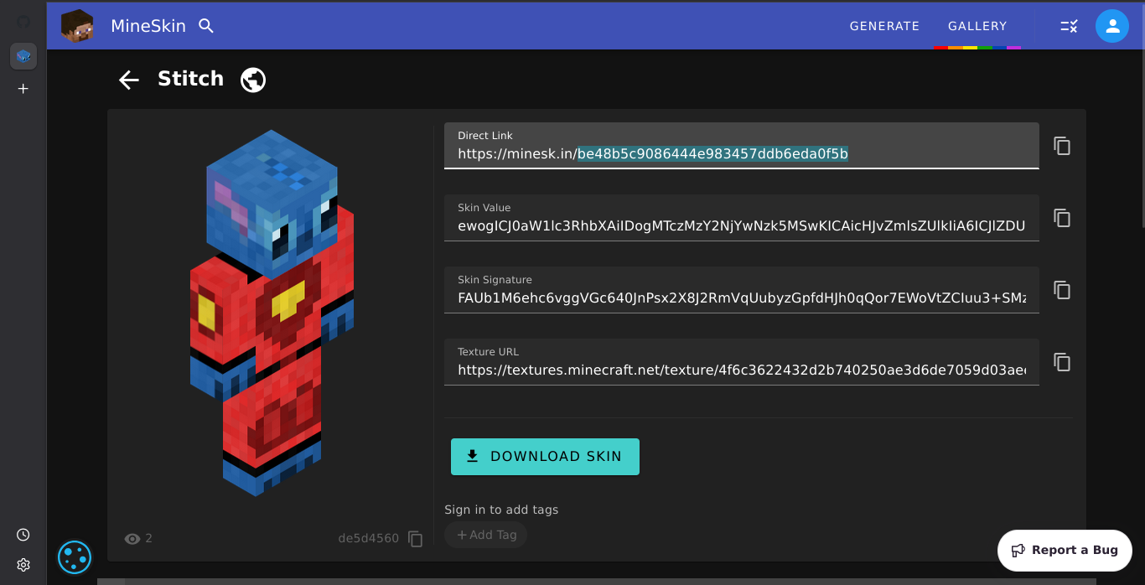
Task: Copy the Skin Signature string
Action: pos(1062,290)
